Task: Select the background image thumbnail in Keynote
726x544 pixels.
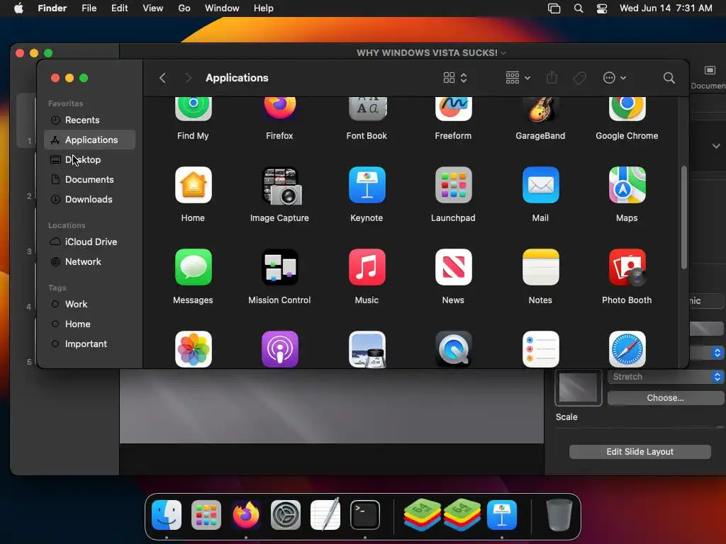Action: (x=579, y=387)
